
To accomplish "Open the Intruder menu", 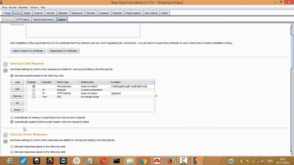I will click(13, 7).
